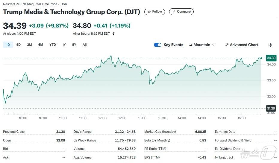Choose the YTD time range
This screenshot has width=279, height=163.
[53, 45]
